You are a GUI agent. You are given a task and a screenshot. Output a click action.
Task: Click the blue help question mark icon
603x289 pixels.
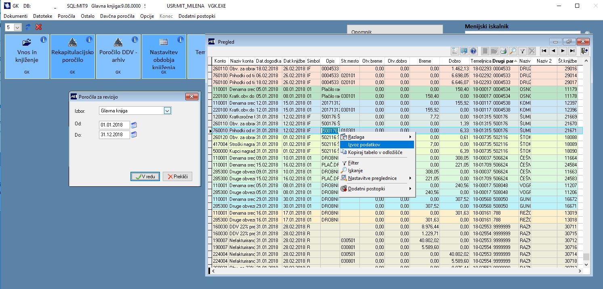coord(473,51)
